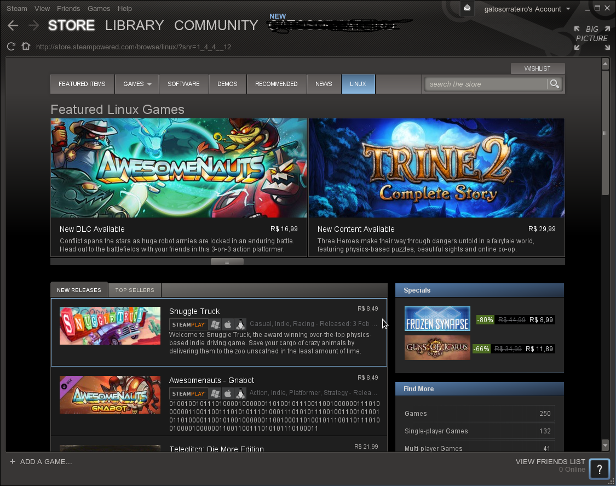This screenshot has height=486, width=616.
Task: Open the Games menu in the menu bar
Action: coord(99,8)
